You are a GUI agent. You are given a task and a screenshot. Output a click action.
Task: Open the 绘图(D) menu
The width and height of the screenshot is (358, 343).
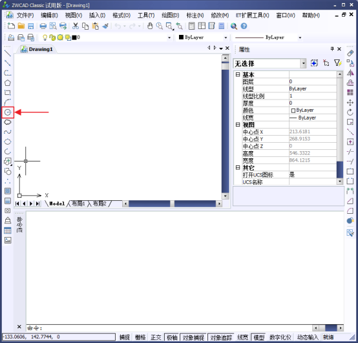171,16
